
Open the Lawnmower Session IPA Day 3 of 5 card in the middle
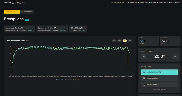click(x=52, y=29)
